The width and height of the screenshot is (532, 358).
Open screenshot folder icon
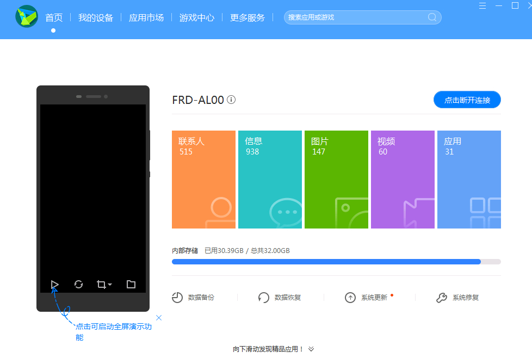pos(131,285)
